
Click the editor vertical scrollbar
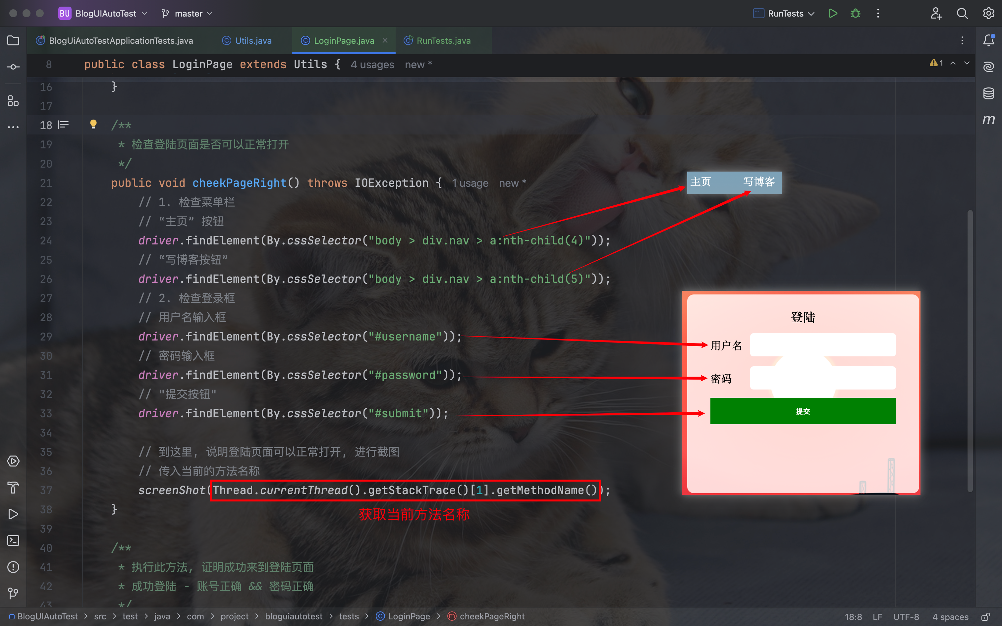coord(970,350)
